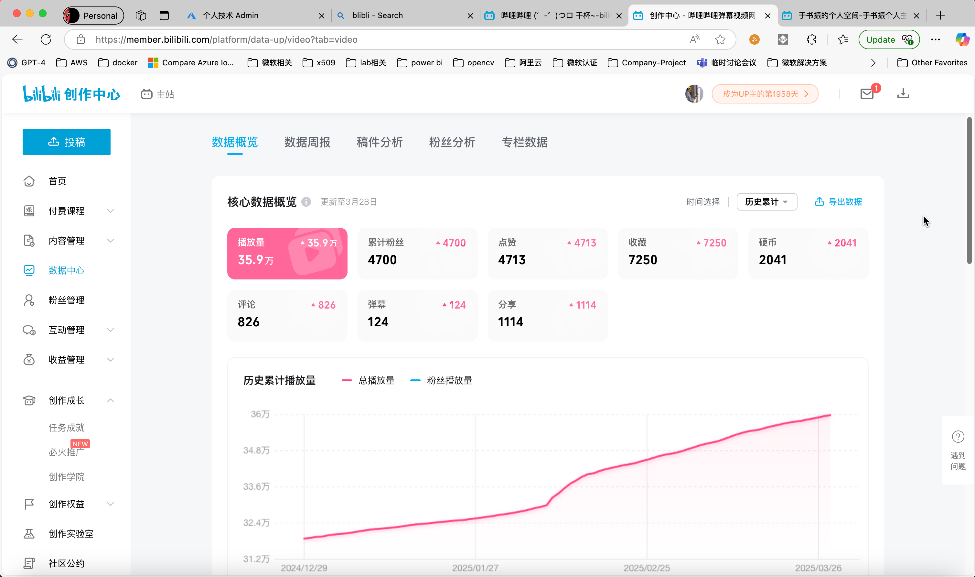Image resolution: width=975 pixels, height=577 pixels.
Task: Open 创作学院 submenu item
Action: 67,477
